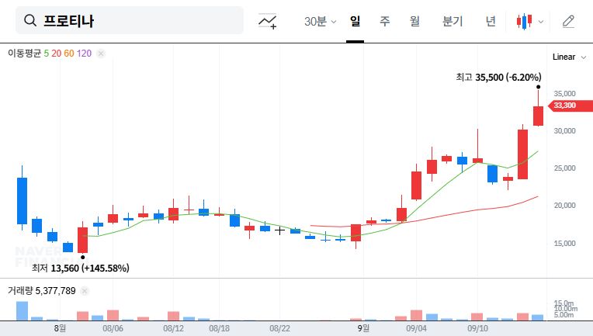Select the 60-day moving average value
593x336 pixels.
[69, 54]
